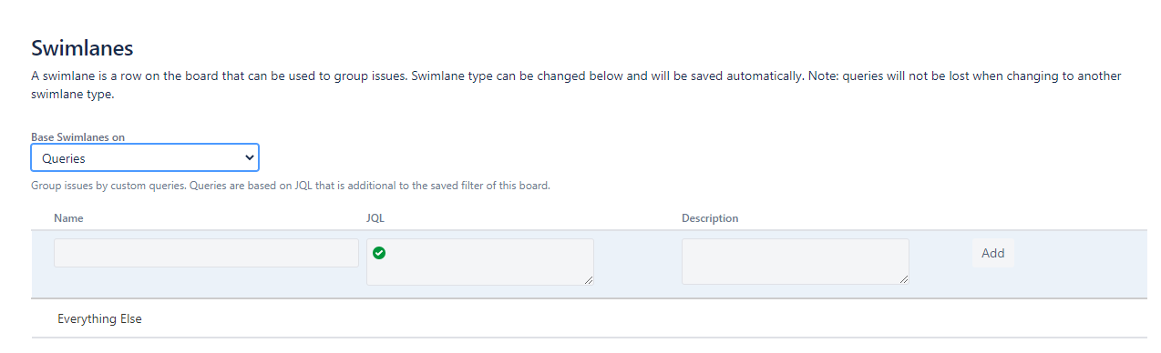Image resolution: width=1161 pixels, height=353 pixels.
Task: Click the Add button
Action: coord(992,253)
